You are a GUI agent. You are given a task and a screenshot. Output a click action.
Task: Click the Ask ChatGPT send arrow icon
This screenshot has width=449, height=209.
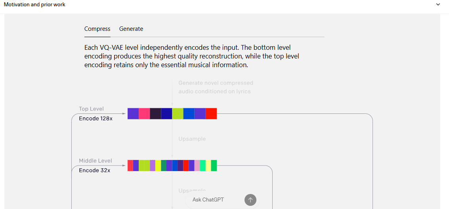coord(250,200)
